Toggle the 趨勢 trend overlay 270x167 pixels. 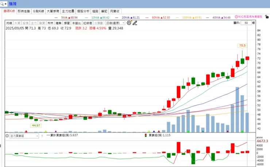[x=58, y=23]
